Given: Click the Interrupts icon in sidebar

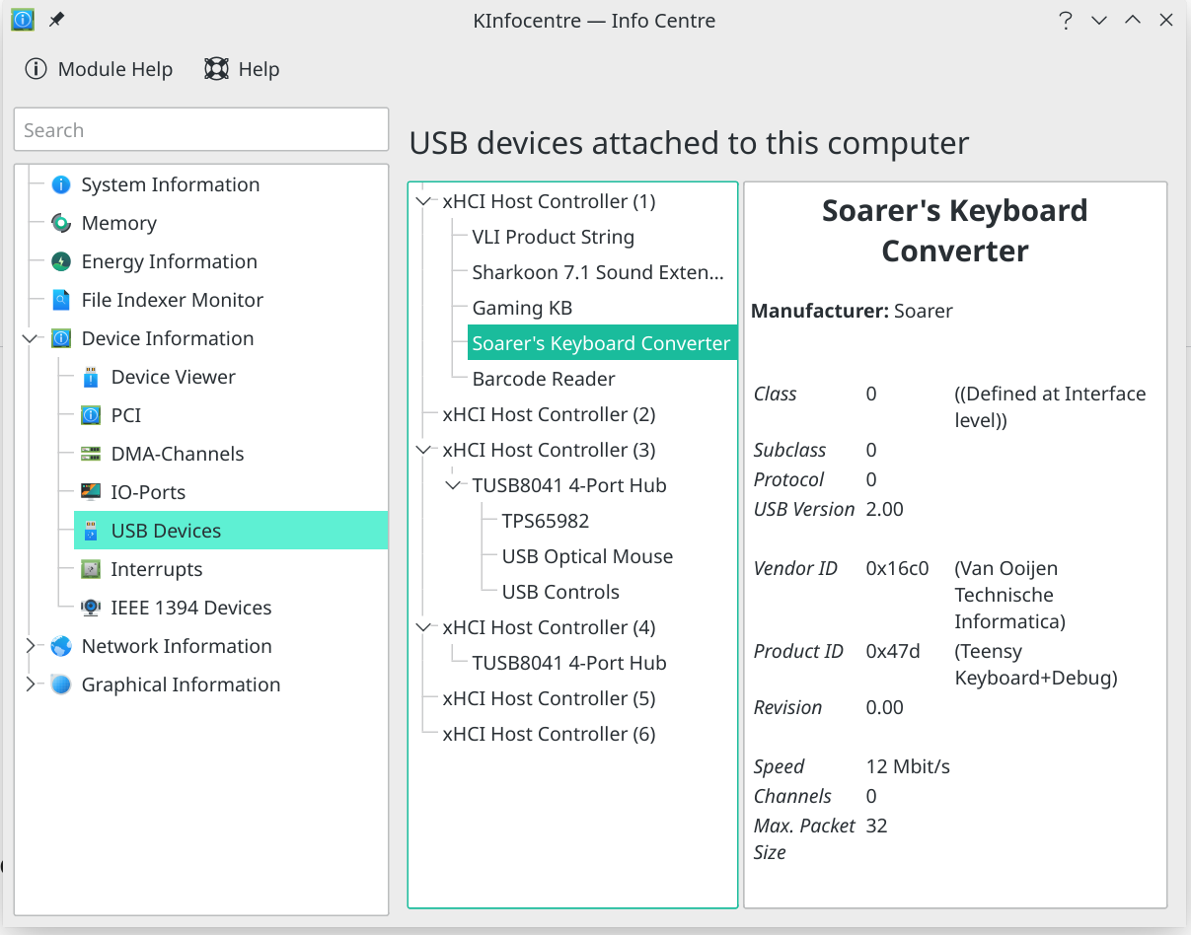Looking at the screenshot, I should [91, 569].
